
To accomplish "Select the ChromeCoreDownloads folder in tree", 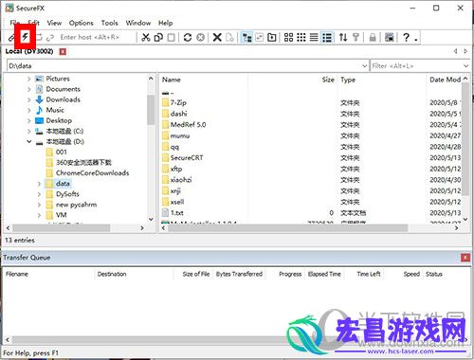I will pos(92,172).
